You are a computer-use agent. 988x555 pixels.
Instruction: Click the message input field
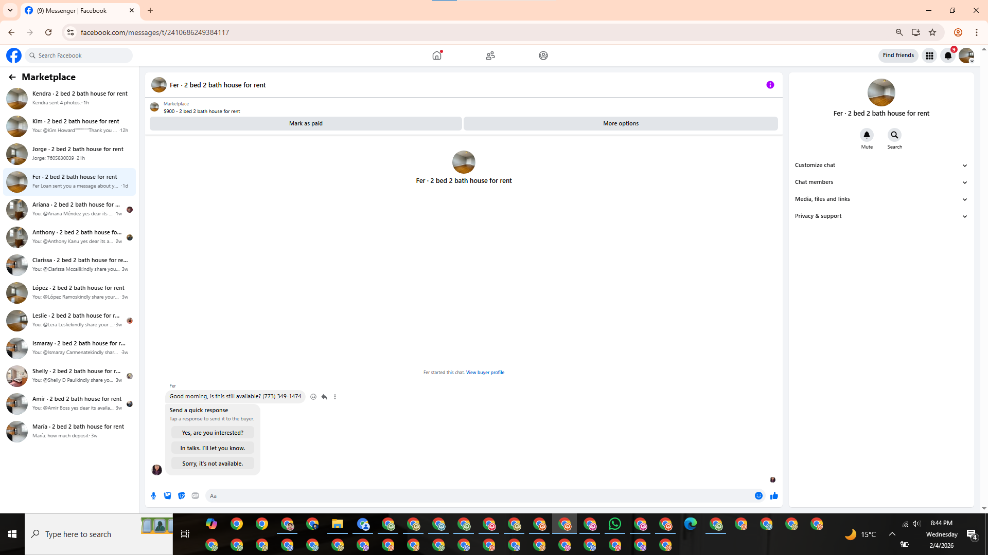coord(479,496)
